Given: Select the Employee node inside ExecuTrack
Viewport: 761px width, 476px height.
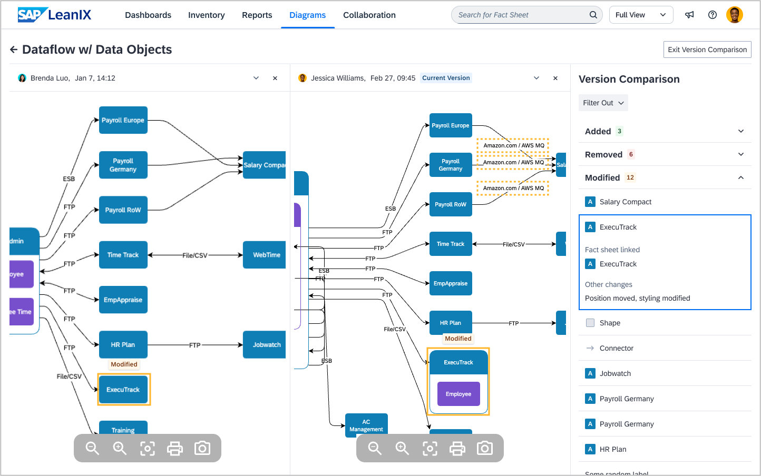Looking at the screenshot, I should [458, 394].
